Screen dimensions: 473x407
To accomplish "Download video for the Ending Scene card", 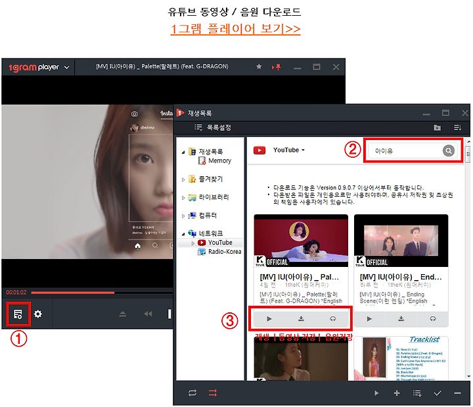I will click(x=401, y=319).
